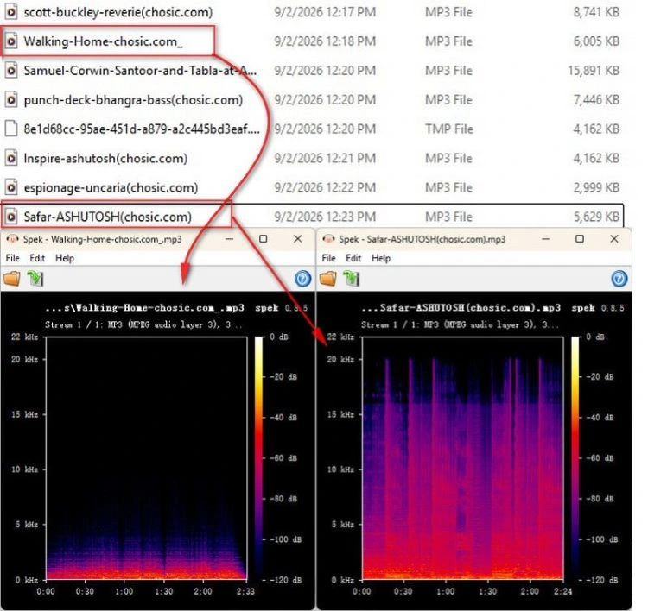Click the 6,005 KB size cell
648x611 pixels.
(x=596, y=41)
